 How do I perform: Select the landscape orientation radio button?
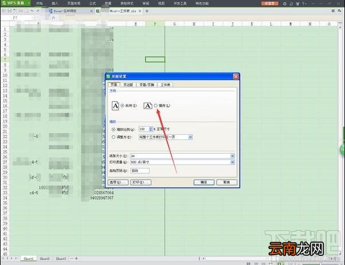(x=156, y=106)
